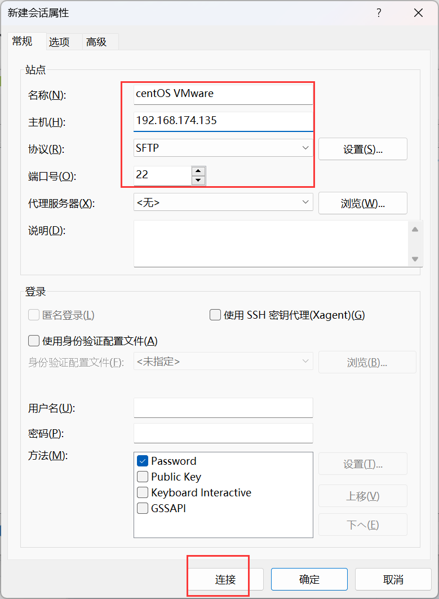Open the 高级 tab

coord(96,42)
